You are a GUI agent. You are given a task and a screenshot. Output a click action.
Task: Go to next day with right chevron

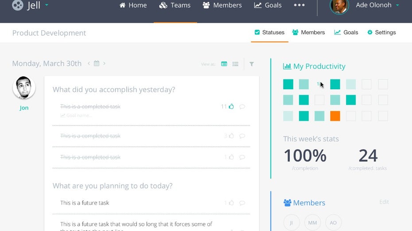coord(104,64)
